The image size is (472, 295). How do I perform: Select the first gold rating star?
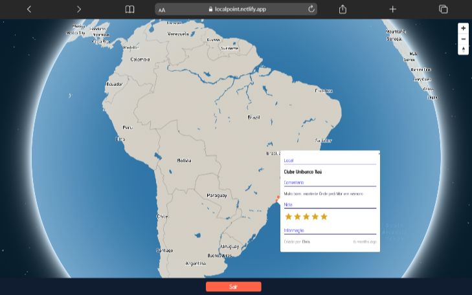(289, 216)
